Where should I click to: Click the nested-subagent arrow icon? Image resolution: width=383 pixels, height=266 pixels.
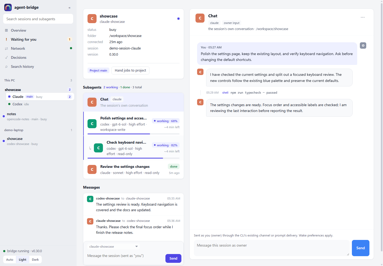coord(90,148)
